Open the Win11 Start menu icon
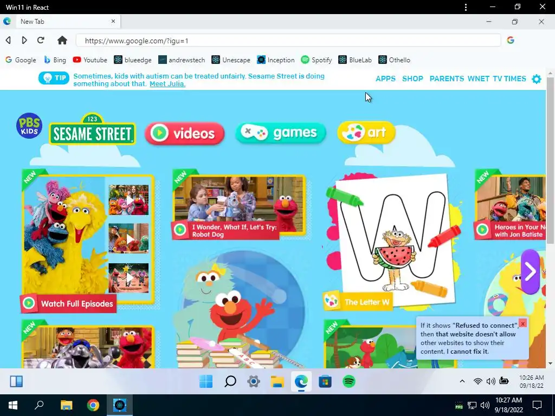This screenshot has height=416, width=555. point(206,381)
